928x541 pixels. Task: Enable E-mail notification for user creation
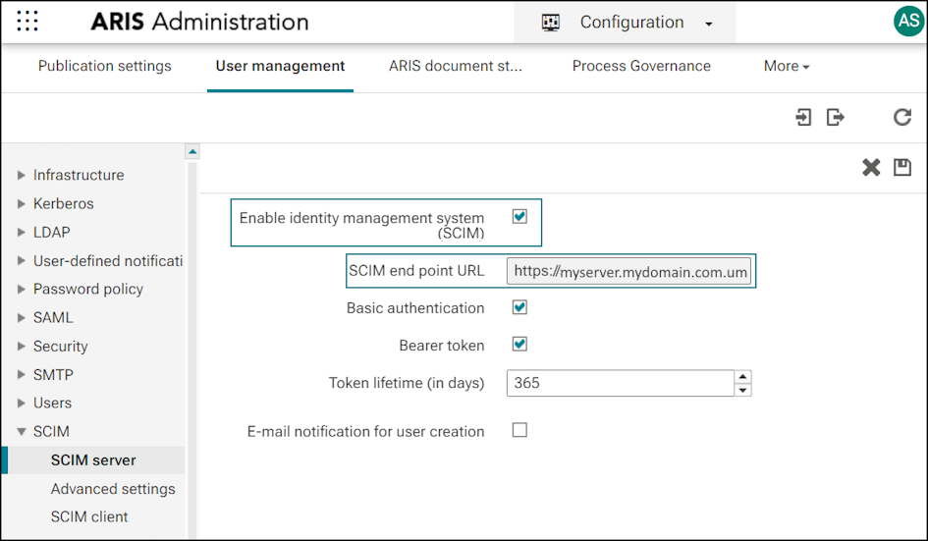[x=519, y=430]
